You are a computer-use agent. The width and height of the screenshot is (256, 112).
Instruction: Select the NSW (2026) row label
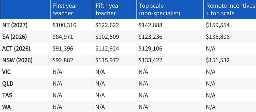pos(17,60)
